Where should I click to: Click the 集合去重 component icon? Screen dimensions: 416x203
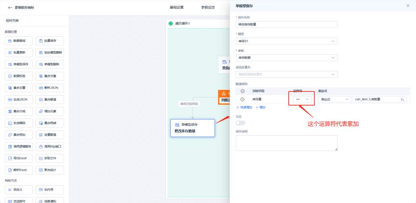(10, 88)
